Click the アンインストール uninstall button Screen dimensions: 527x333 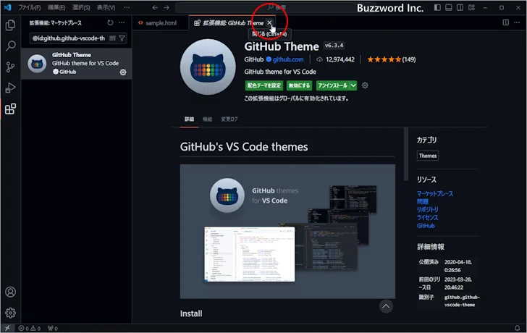[332, 85]
